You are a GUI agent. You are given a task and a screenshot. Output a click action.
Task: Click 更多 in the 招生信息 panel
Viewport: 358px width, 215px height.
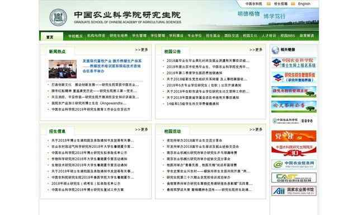click(x=142, y=129)
